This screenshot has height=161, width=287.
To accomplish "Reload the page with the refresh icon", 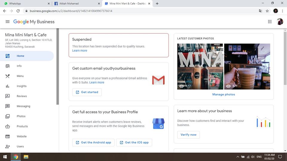I will tap(18, 11).
